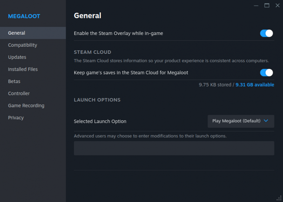The image size is (283, 202).
Task: Click the 9.75 KB stored text
Action: pos(215,85)
